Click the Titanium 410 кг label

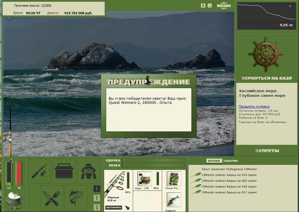click(113, 199)
